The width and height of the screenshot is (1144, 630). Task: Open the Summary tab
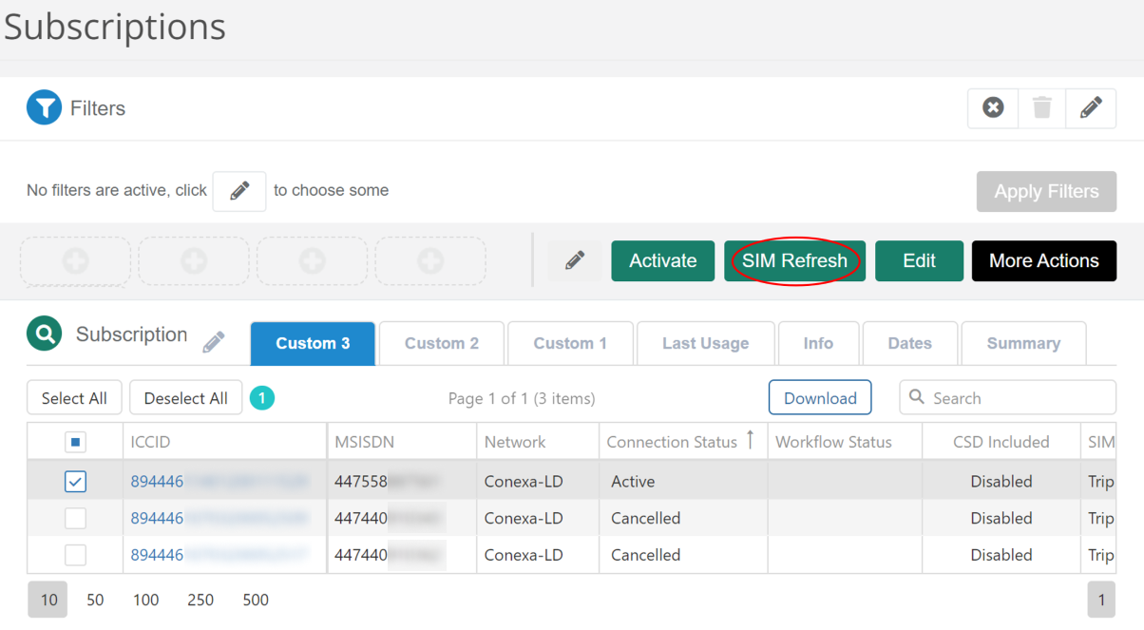[x=1023, y=343]
